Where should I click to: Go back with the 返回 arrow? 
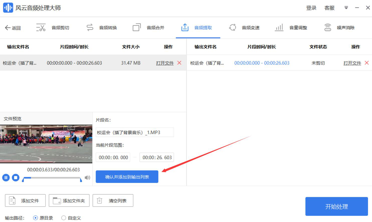[x=13, y=28]
